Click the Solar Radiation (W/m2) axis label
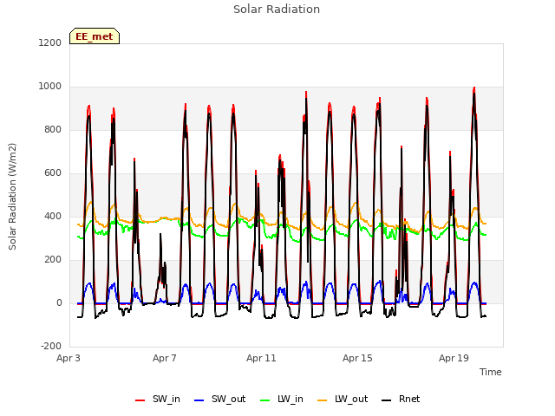This screenshot has height=416, width=555. pos(12,197)
